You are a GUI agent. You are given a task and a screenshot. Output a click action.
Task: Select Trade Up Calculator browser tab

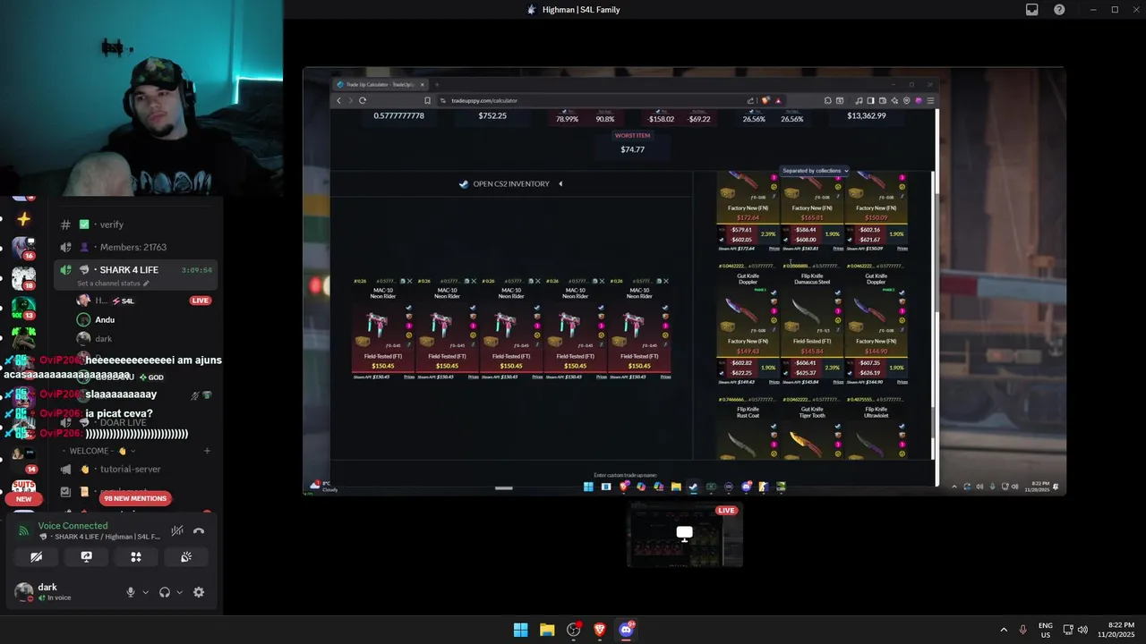click(x=381, y=85)
